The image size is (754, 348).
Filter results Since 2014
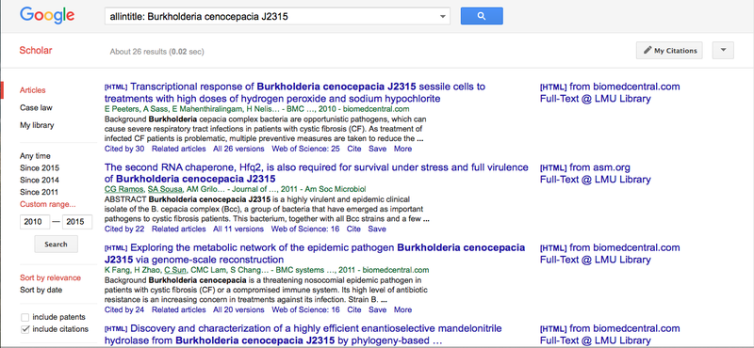click(40, 180)
